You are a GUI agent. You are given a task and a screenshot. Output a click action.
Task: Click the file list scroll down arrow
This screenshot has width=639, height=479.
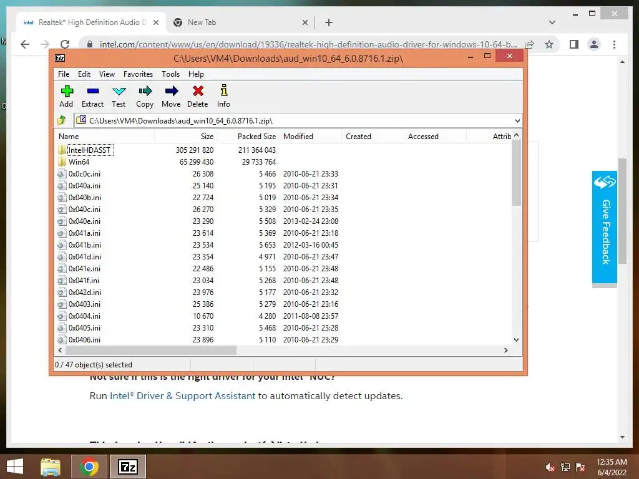click(516, 340)
